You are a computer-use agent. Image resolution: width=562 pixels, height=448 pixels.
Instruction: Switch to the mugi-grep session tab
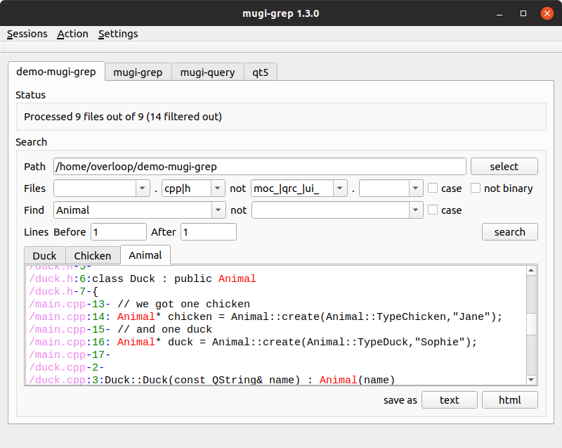138,72
